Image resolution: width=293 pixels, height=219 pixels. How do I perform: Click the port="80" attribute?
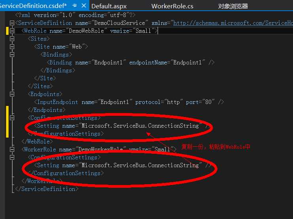200,102
